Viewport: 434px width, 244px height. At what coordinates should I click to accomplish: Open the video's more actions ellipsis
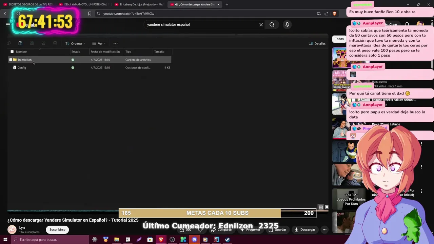click(x=324, y=230)
